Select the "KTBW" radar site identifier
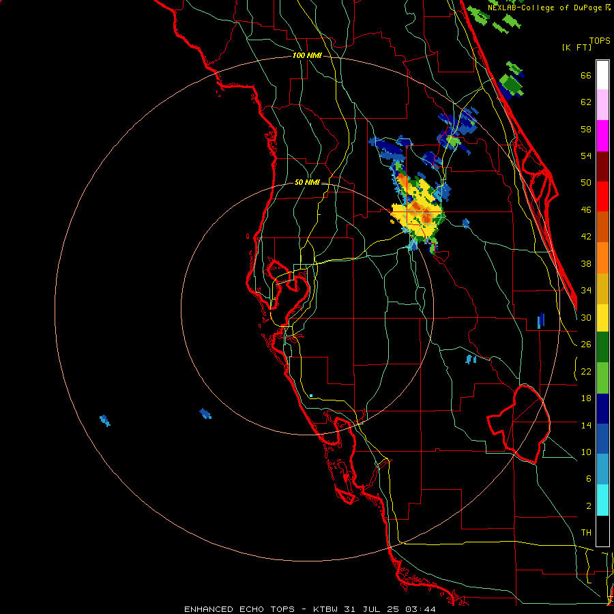 pos(327,609)
